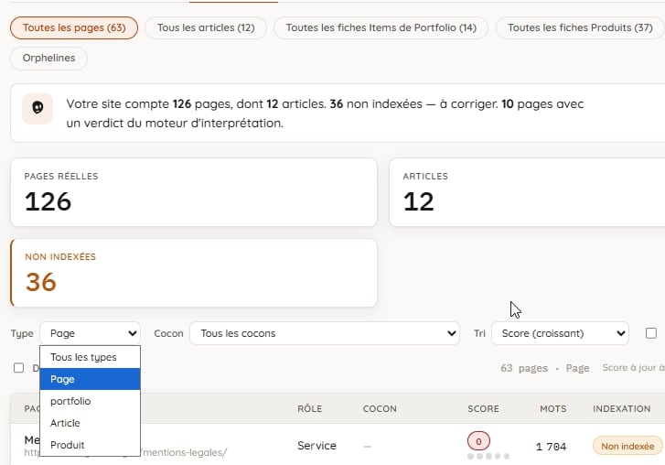Expand the Cocon dropdown Tous les cocons

[x=325, y=333]
